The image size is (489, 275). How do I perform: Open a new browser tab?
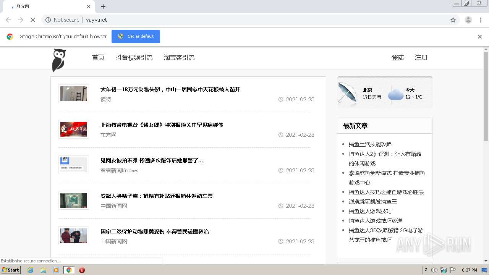[103, 6]
